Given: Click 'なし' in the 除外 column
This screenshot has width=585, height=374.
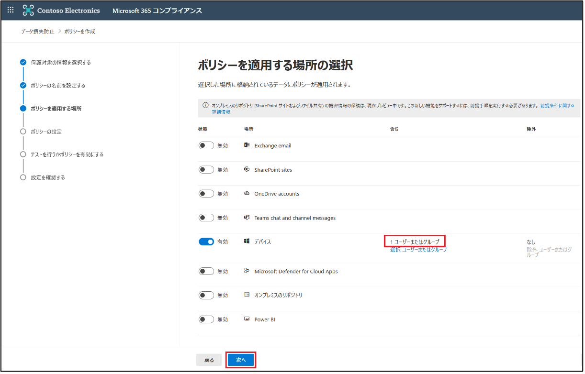Looking at the screenshot, I should point(531,242).
